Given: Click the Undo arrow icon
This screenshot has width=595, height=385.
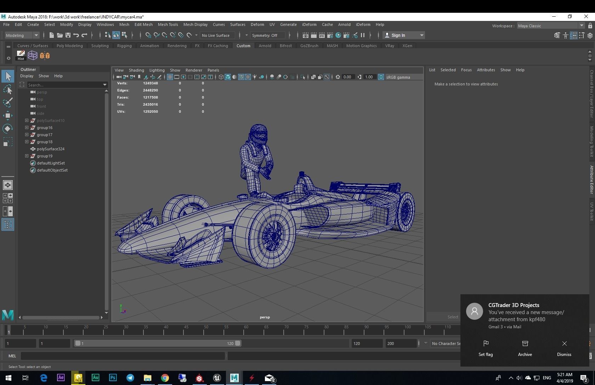Looking at the screenshot, I should click(76, 35).
